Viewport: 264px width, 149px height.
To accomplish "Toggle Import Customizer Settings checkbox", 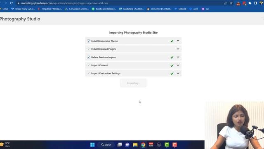I will coord(89,73).
